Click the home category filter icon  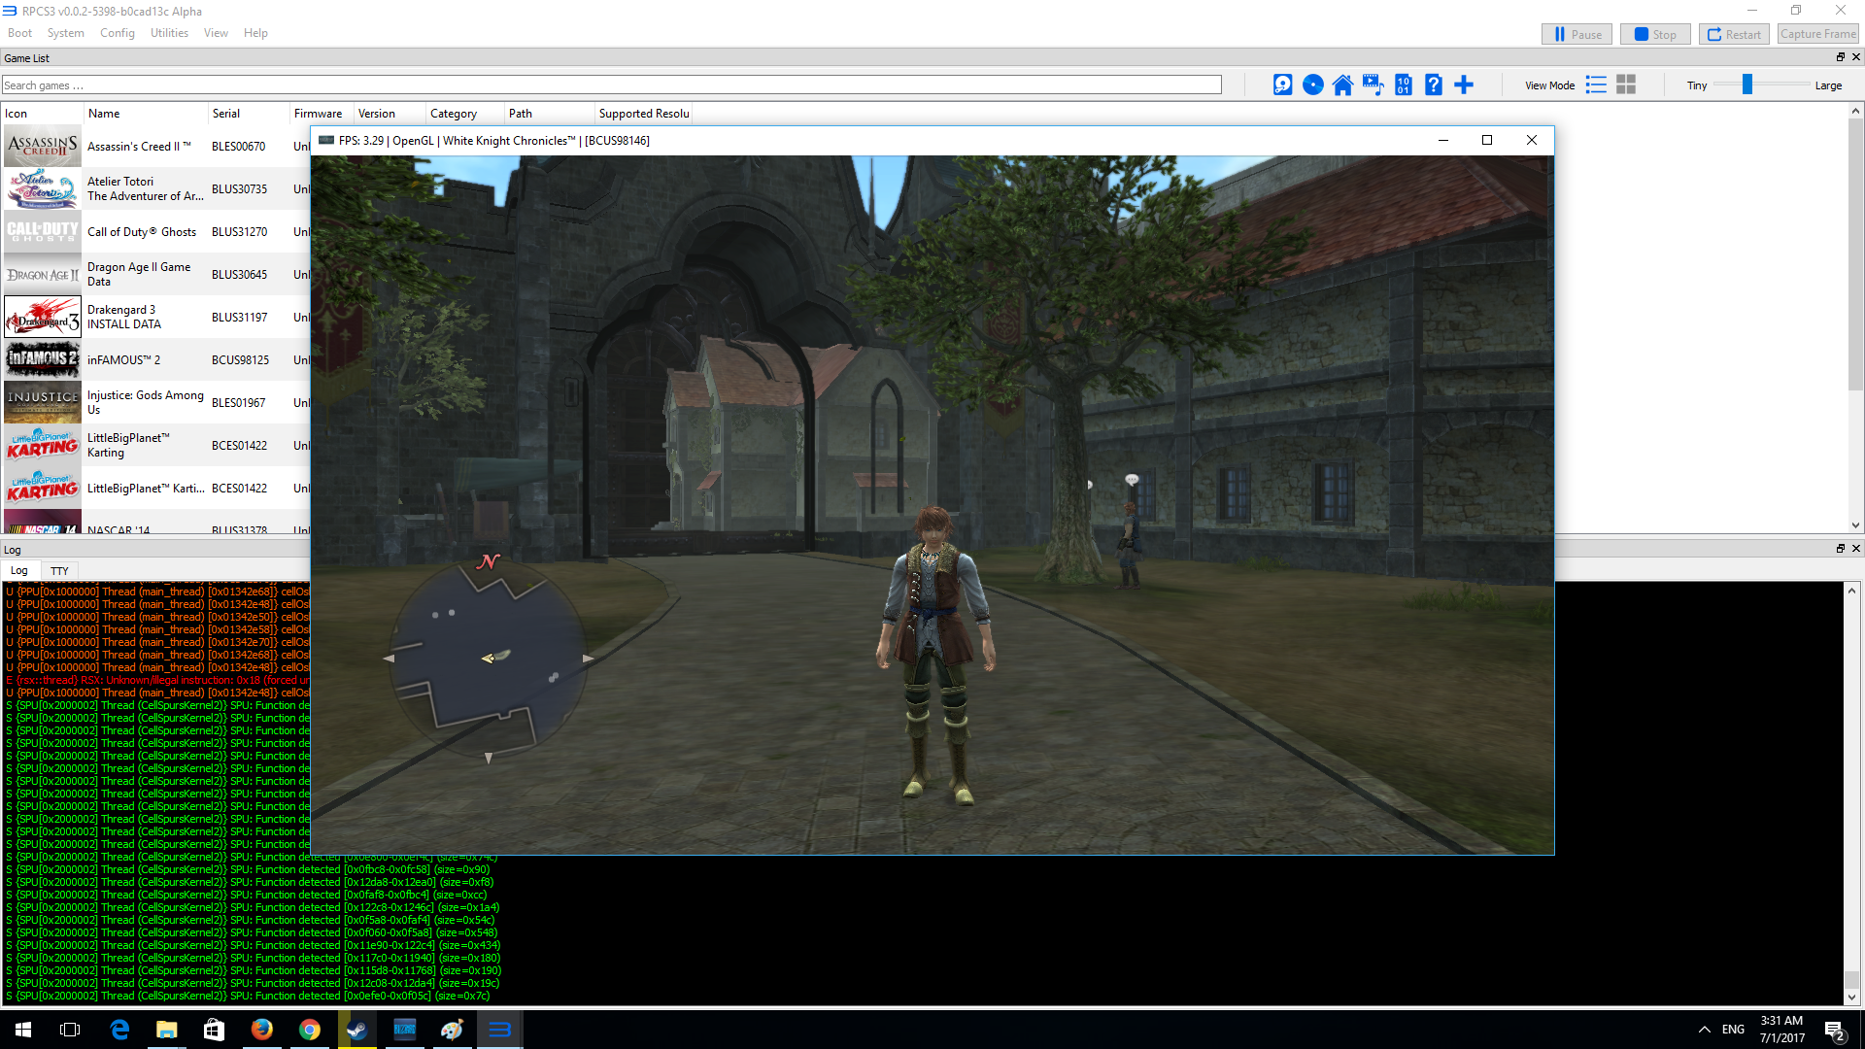[x=1342, y=85]
